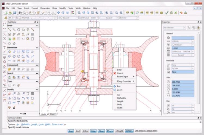Image resolution: width=204 pixels, height=135 pixels.
Task: Toggle the Snap status bar button
Action: tap(71, 131)
